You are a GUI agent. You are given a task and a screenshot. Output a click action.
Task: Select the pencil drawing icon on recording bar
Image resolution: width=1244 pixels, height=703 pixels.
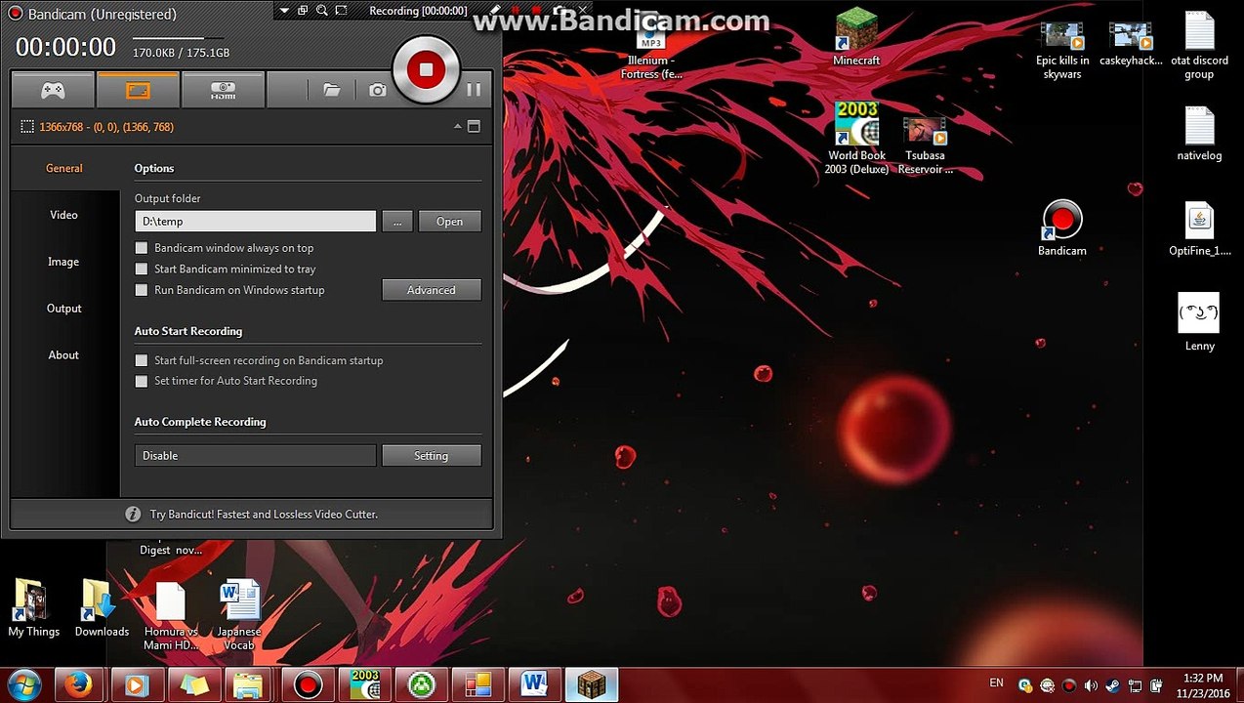coord(496,11)
